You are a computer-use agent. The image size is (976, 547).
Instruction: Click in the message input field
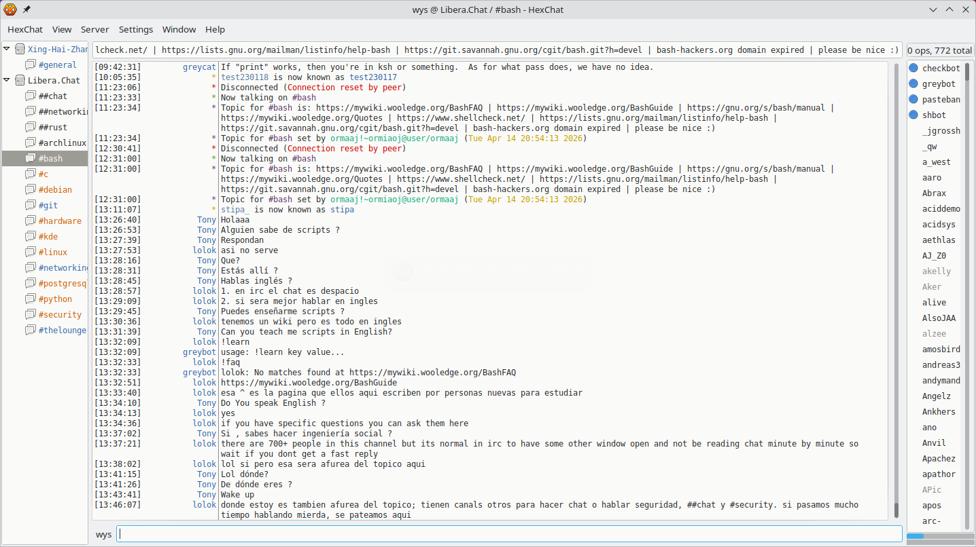[x=509, y=534]
